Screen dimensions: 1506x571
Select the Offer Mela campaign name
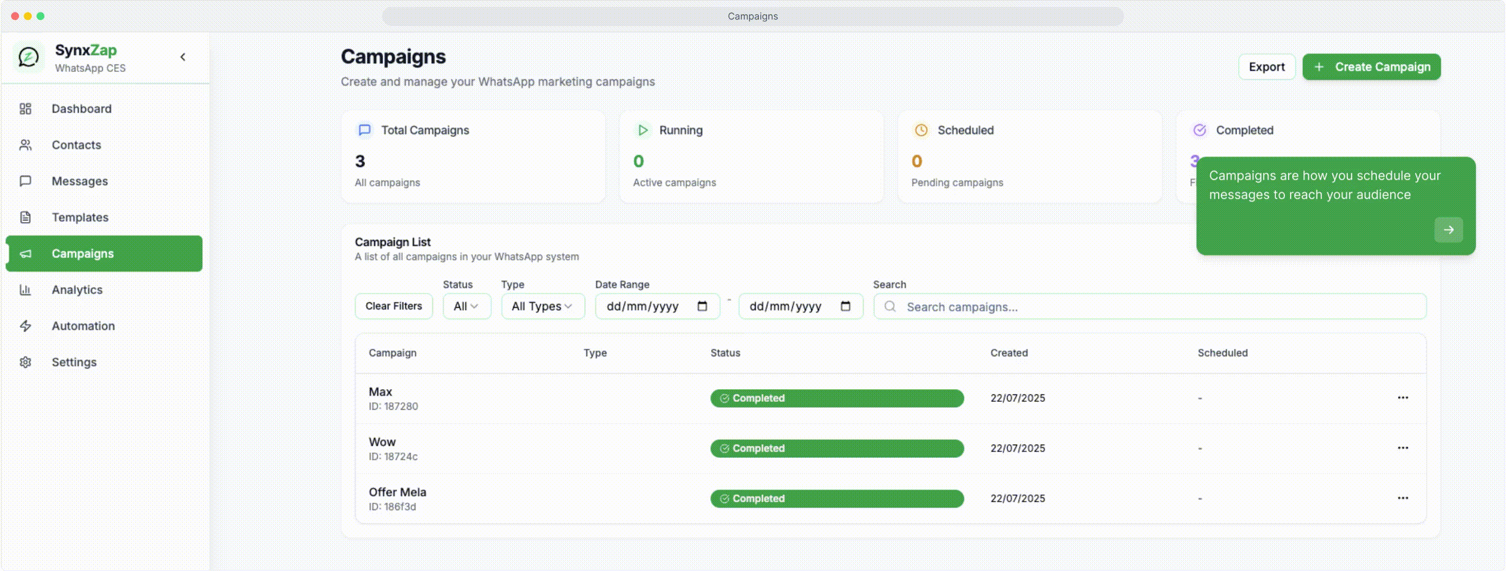397,492
